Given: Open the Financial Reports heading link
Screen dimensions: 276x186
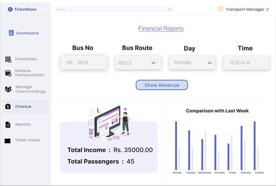Looking at the screenshot, I should (x=161, y=28).
